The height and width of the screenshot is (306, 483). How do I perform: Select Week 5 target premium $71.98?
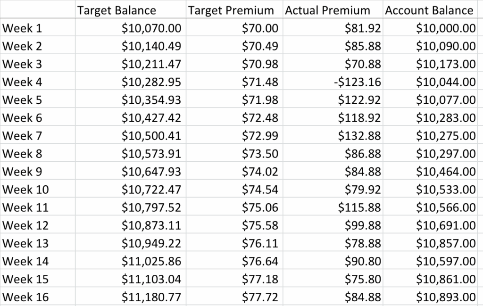(x=260, y=100)
